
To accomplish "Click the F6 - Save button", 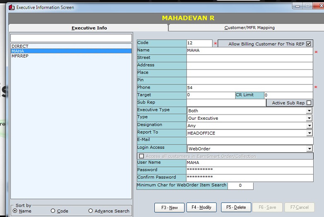I will coord(267,207).
